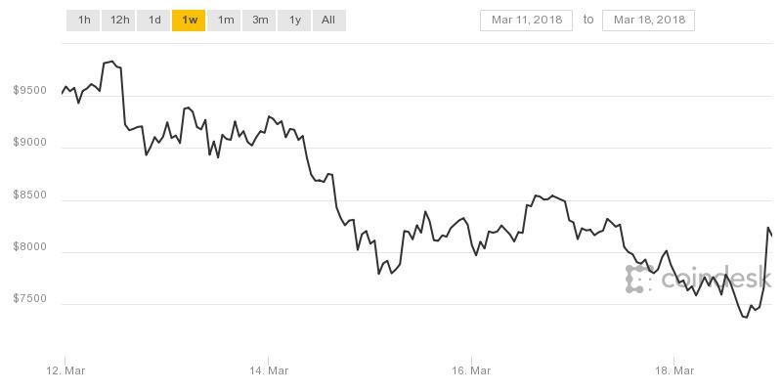Image resolution: width=782 pixels, height=391 pixels.
Task: Click the $9500 y-axis label
Action: (29, 91)
